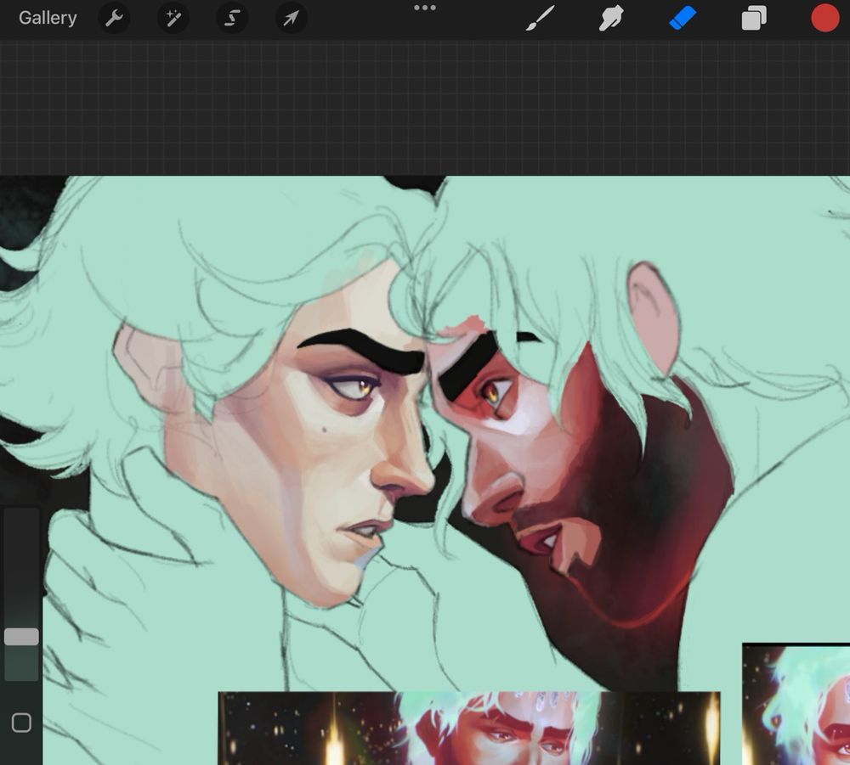This screenshot has width=850, height=765.
Task: Open the Actions wrench menu
Action: tap(114, 18)
